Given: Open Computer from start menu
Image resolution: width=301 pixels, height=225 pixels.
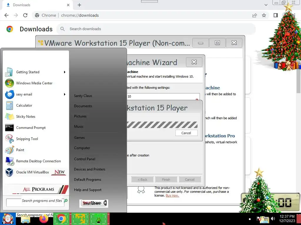Looking at the screenshot, I should tap(82, 148).
